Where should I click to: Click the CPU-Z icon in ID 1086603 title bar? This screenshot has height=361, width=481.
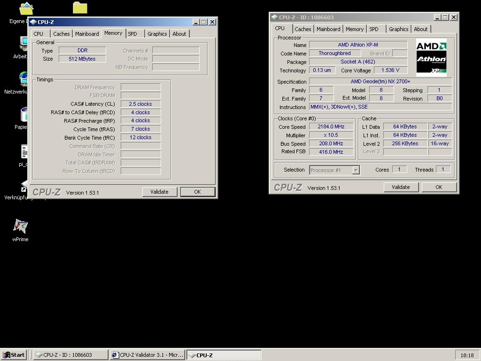tap(275, 17)
